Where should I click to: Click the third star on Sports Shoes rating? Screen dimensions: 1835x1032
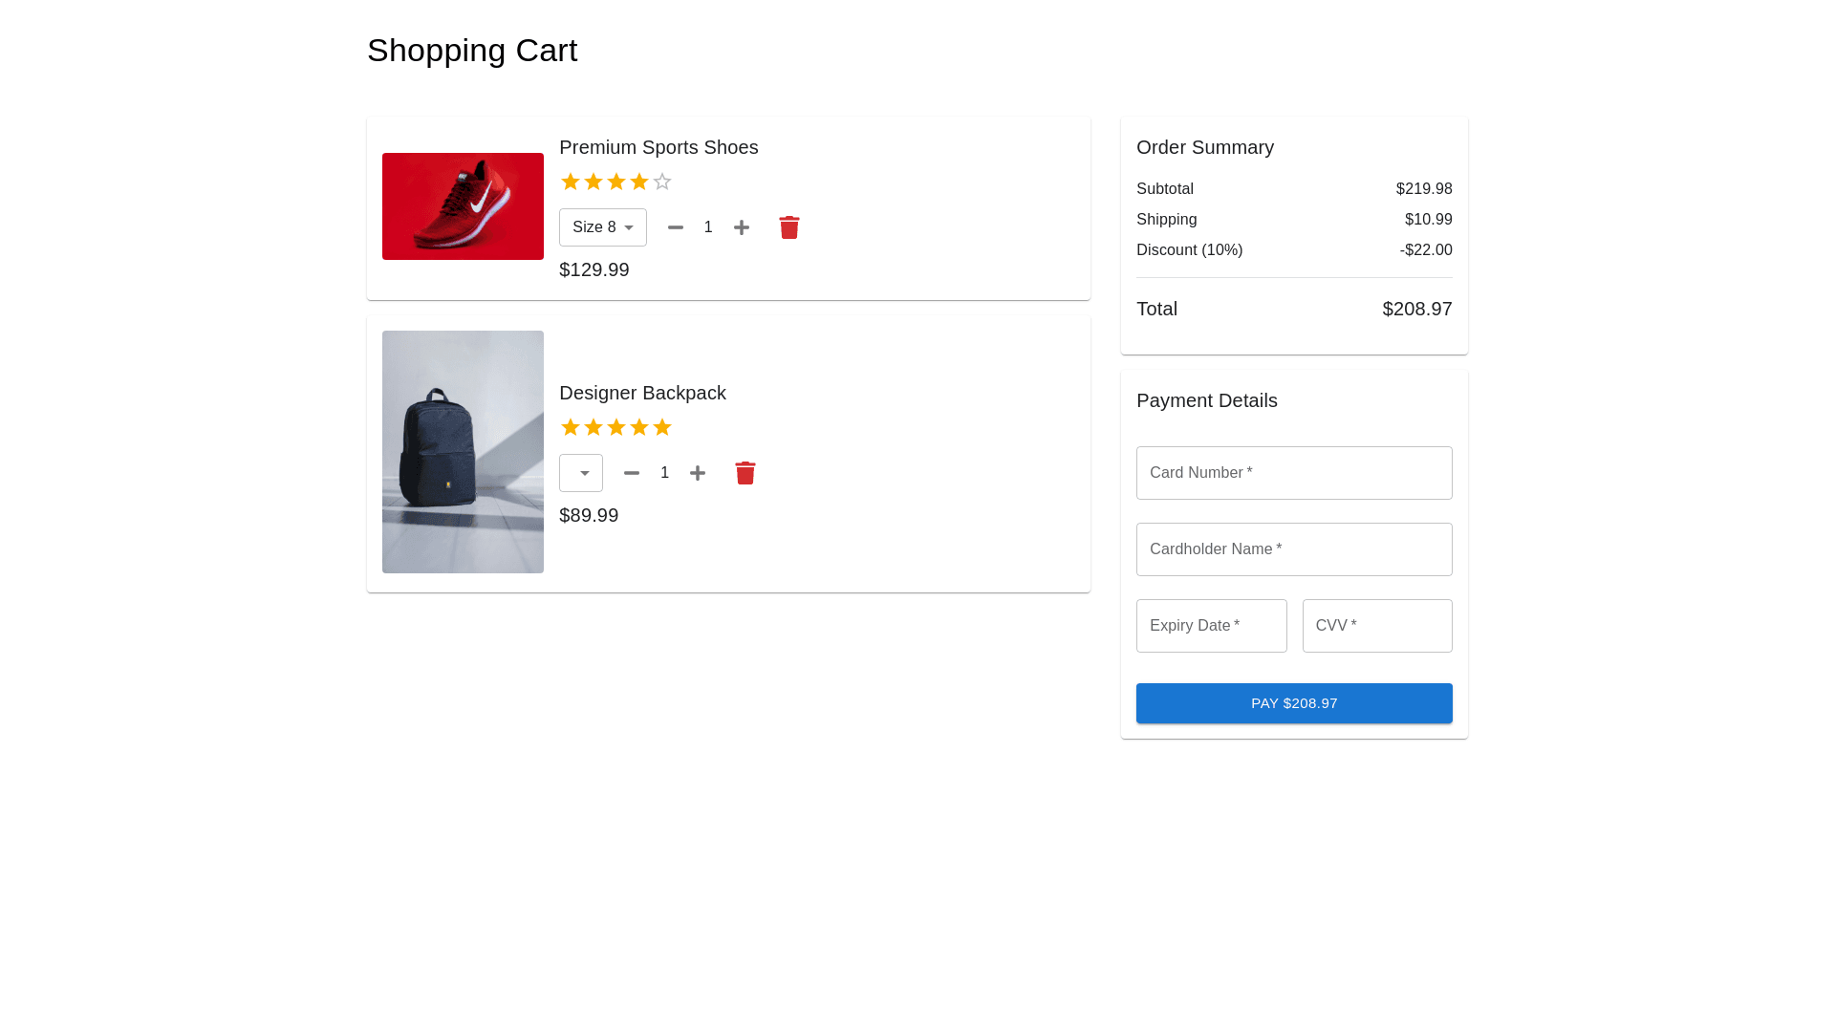[616, 182]
